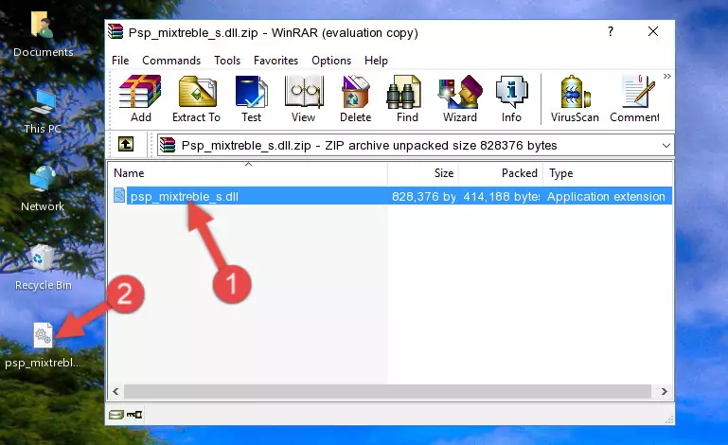Open the Options menu

point(331,61)
